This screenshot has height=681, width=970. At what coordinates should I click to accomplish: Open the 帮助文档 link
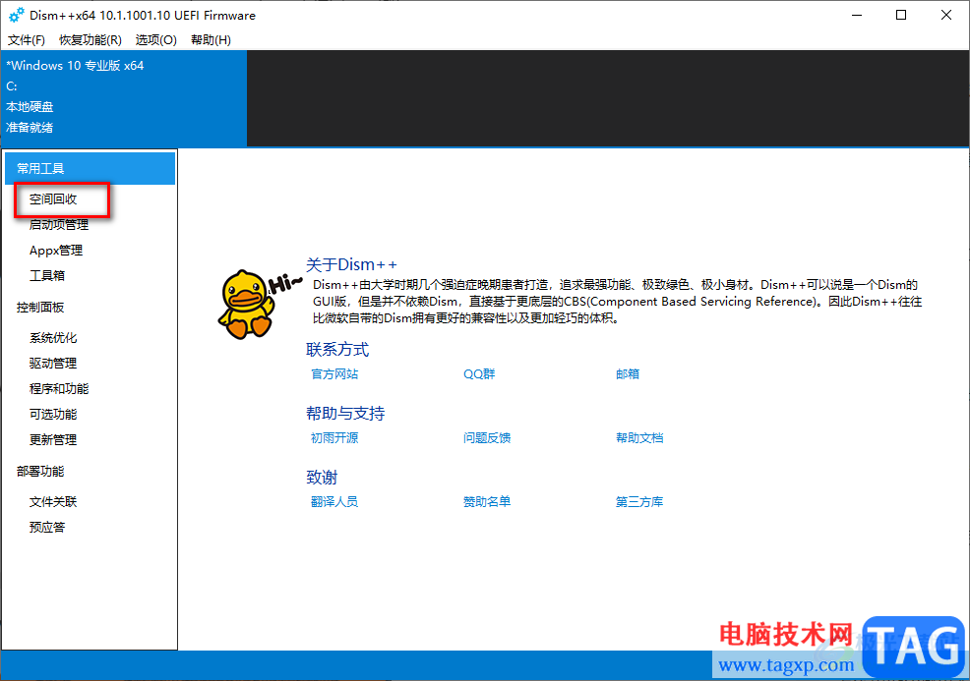coord(639,438)
